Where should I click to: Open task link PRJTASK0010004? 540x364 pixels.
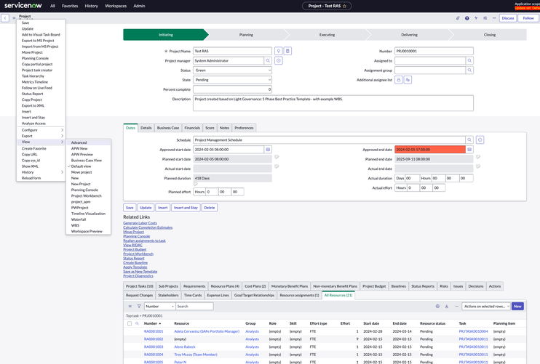tap(473, 331)
